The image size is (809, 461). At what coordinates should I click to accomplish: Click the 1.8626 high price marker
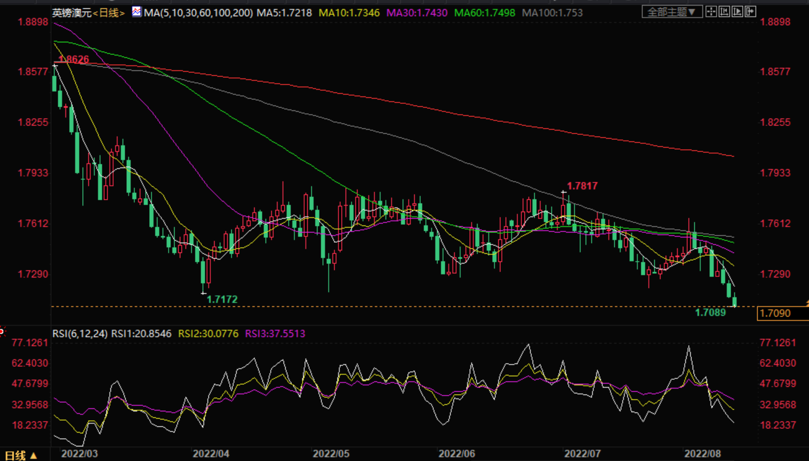click(73, 59)
